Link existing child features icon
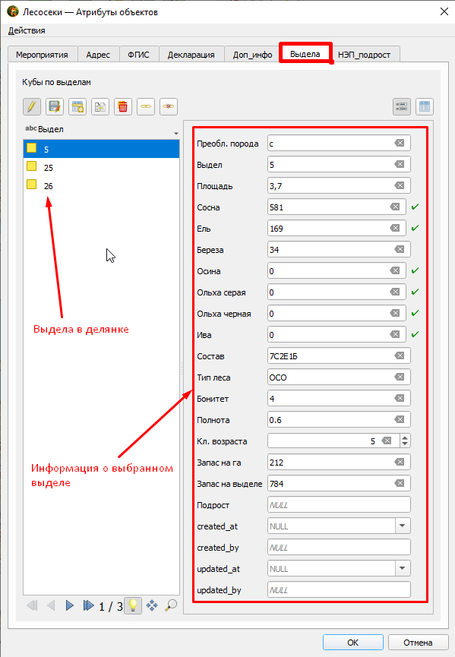Image resolution: width=455 pixels, height=657 pixels. 146,106
